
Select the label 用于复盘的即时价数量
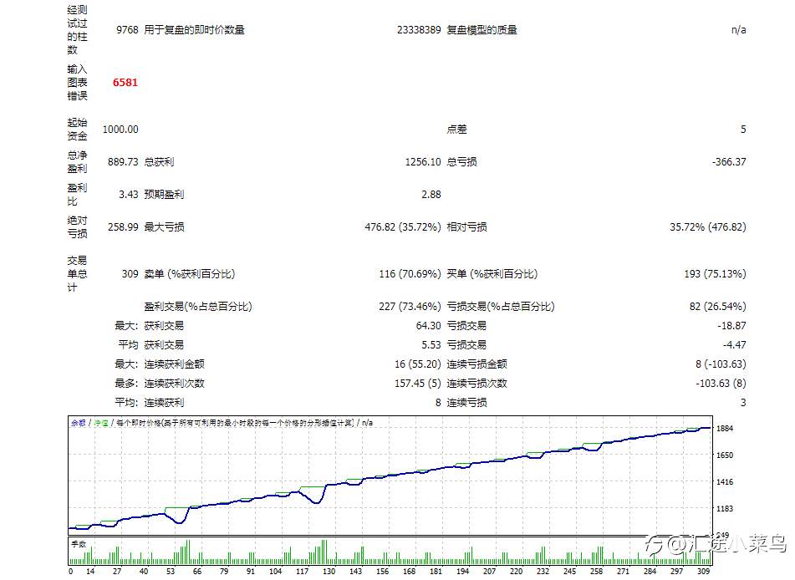pos(194,30)
